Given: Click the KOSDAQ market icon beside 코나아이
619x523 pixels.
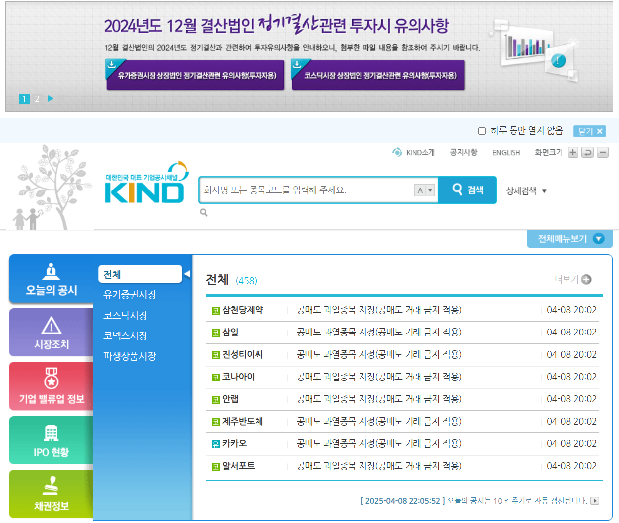Looking at the screenshot, I should (215, 378).
